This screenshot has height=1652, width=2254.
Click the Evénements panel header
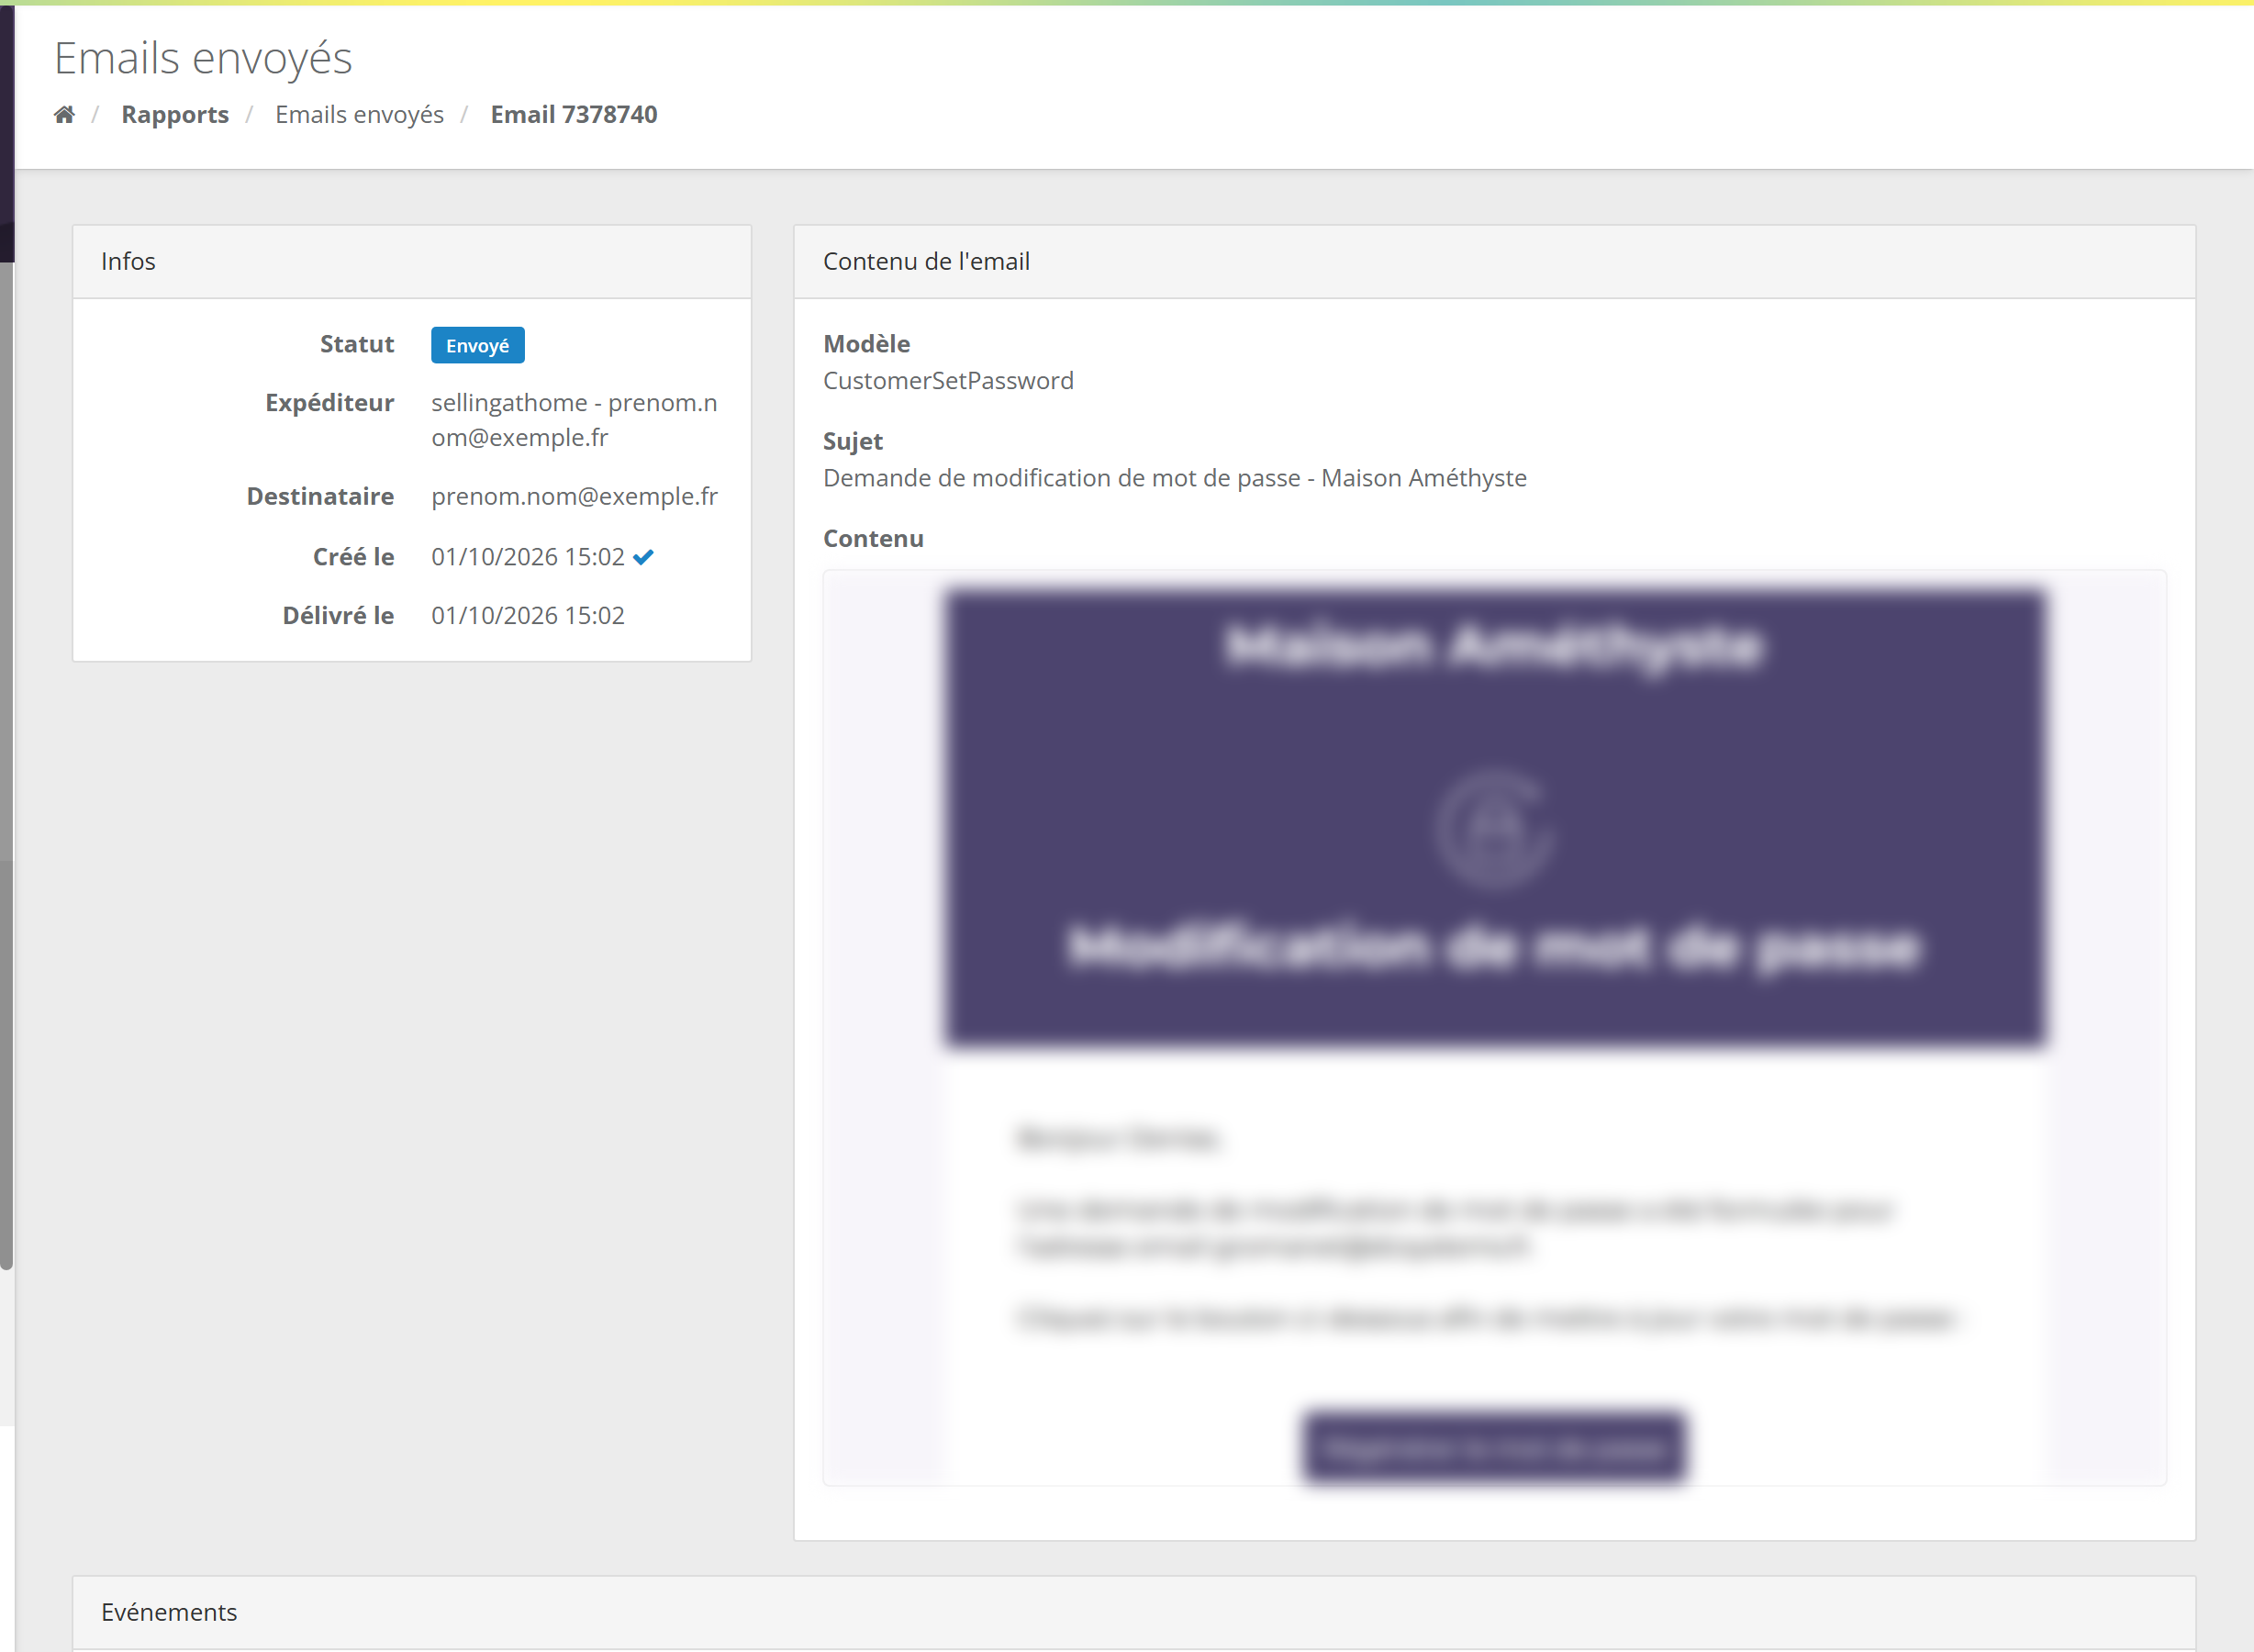click(1134, 1612)
